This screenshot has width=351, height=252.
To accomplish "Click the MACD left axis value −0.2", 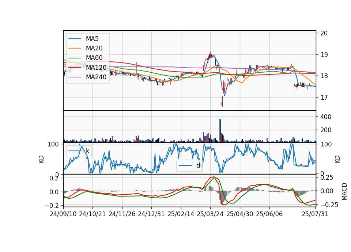I will coord(52,205).
